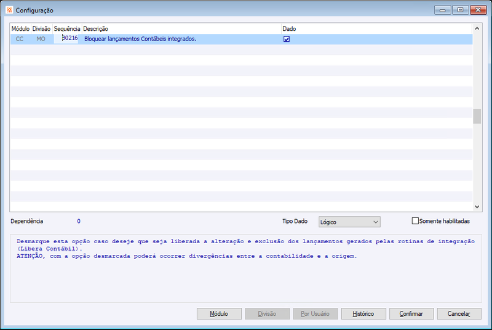Image resolution: width=492 pixels, height=330 pixels.
Task: Click the Dado column header
Action: click(376, 28)
